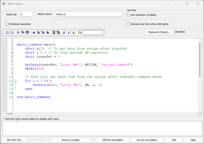Click the 'end macro_command' line

tap(34, 97)
